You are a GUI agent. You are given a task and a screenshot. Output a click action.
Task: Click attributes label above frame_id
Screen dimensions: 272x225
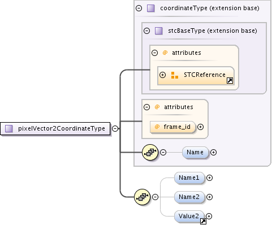tap(179, 107)
